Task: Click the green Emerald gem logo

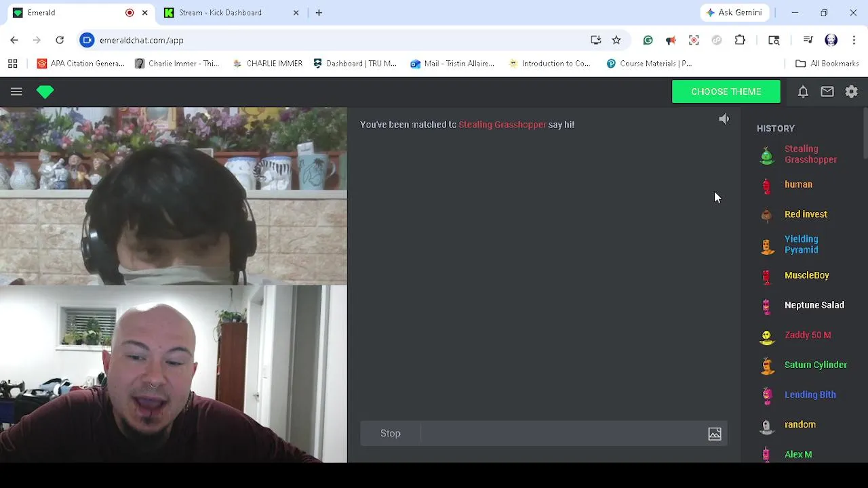Action: (45, 91)
